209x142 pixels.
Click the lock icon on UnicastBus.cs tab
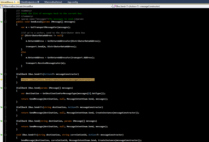point(15,2)
